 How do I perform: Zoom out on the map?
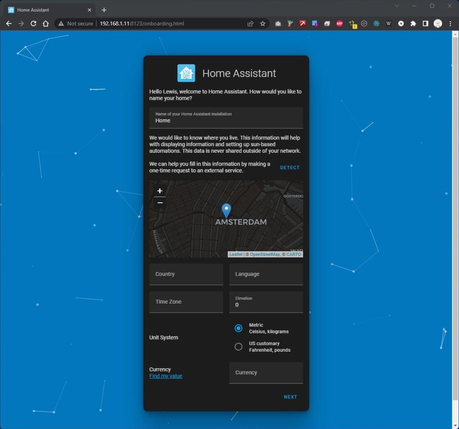(x=160, y=203)
